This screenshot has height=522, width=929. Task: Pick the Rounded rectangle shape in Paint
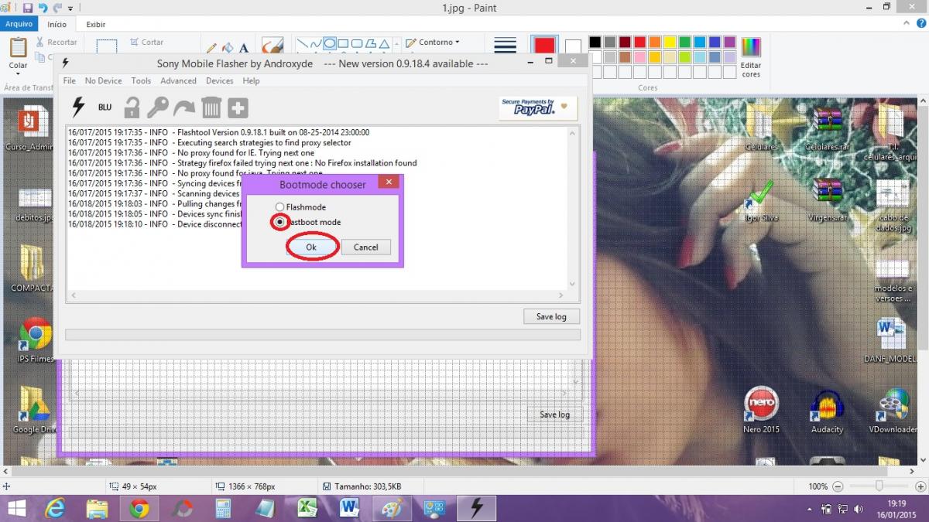pos(357,43)
